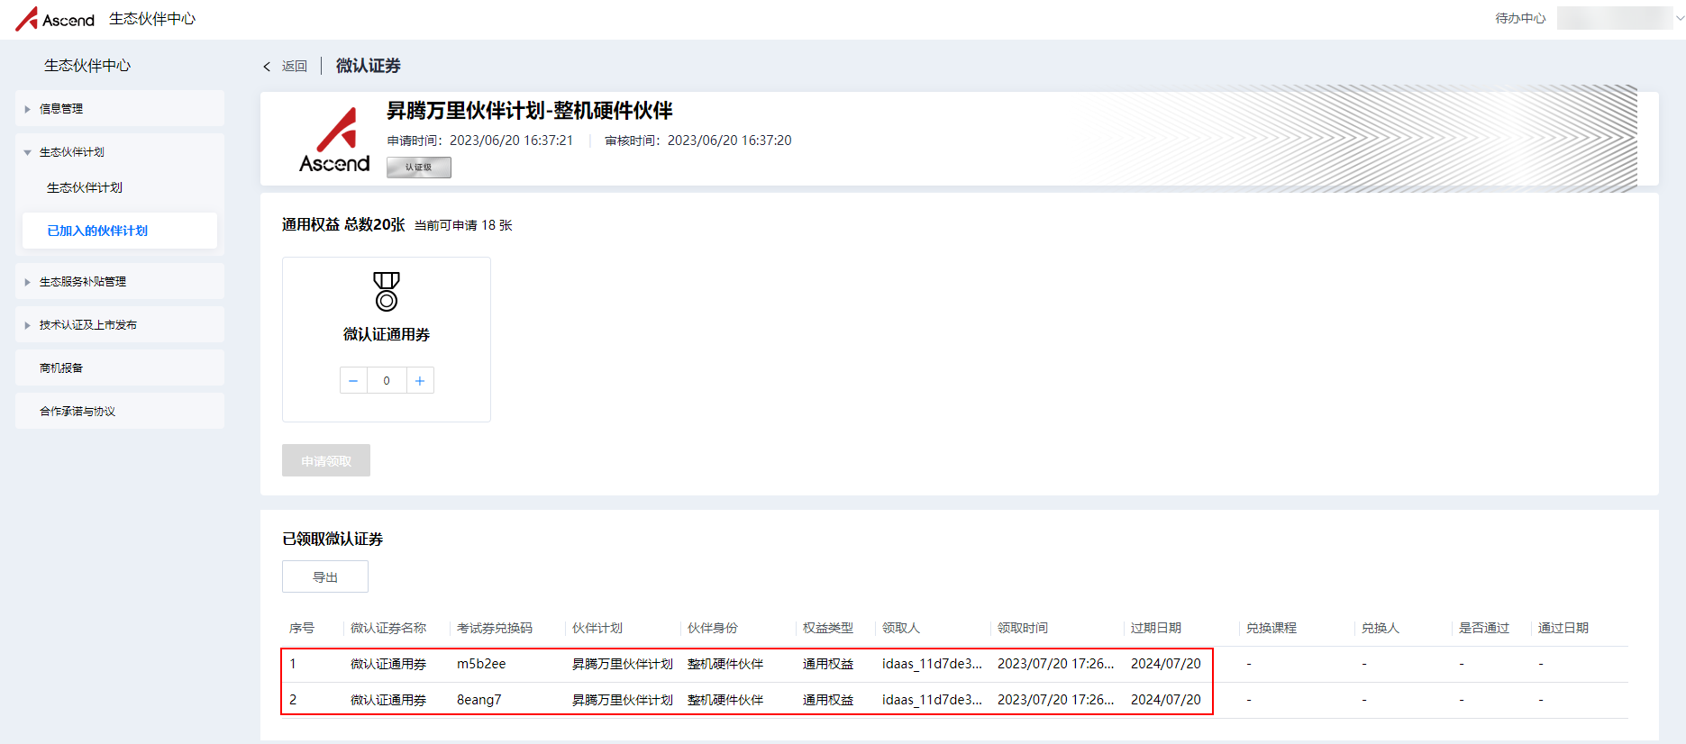Increase voucher quantity with the plus button
The image size is (1686, 744).
[x=420, y=381]
